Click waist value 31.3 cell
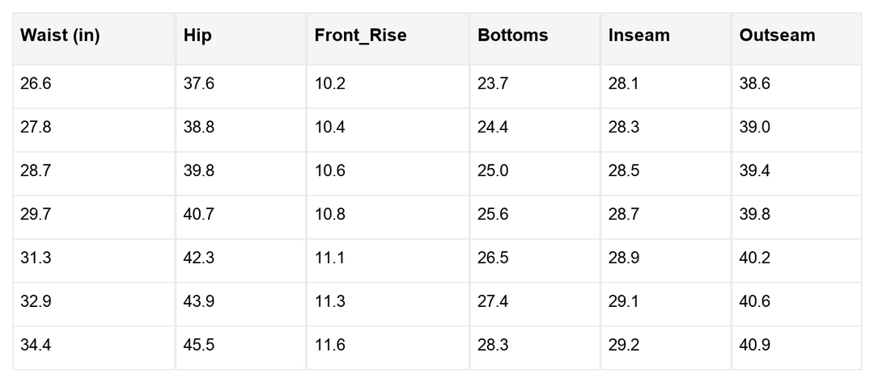 pyautogui.click(x=36, y=258)
